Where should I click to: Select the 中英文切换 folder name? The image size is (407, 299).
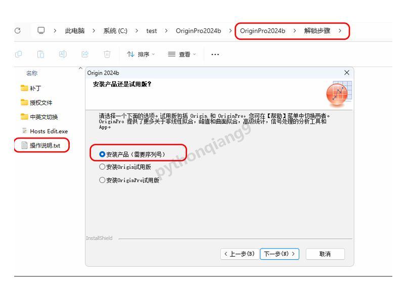click(x=44, y=117)
